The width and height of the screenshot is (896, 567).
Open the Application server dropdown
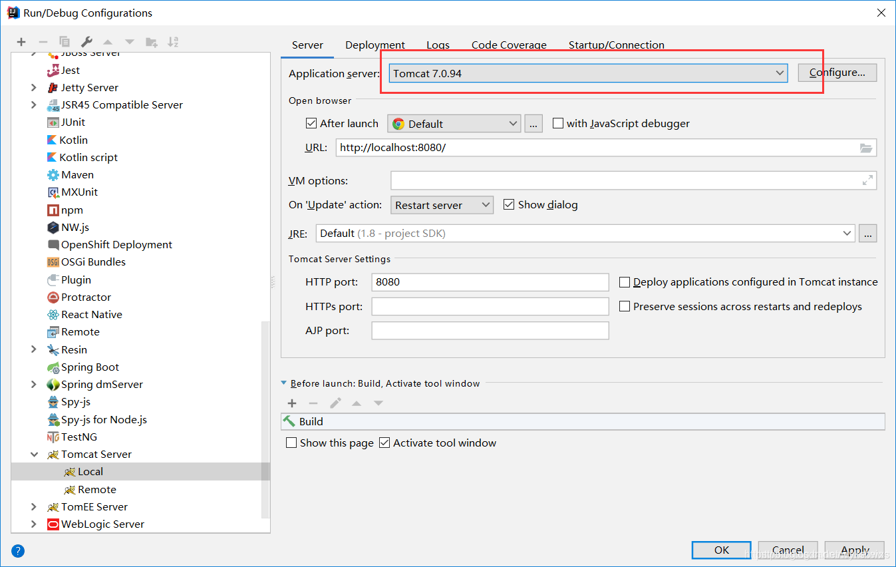[589, 73]
